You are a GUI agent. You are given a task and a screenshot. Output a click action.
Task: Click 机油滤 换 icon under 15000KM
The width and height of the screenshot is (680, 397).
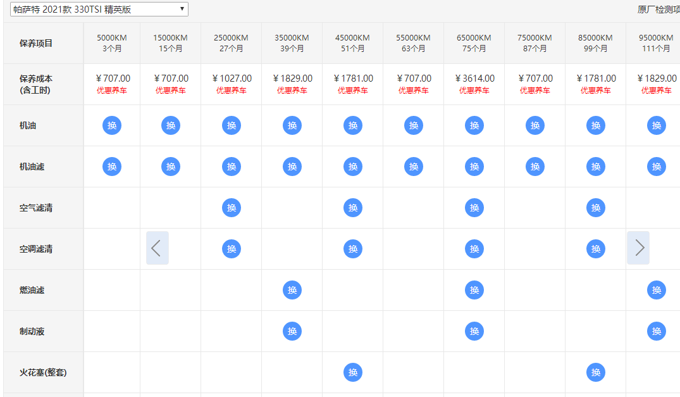coord(171,167)
